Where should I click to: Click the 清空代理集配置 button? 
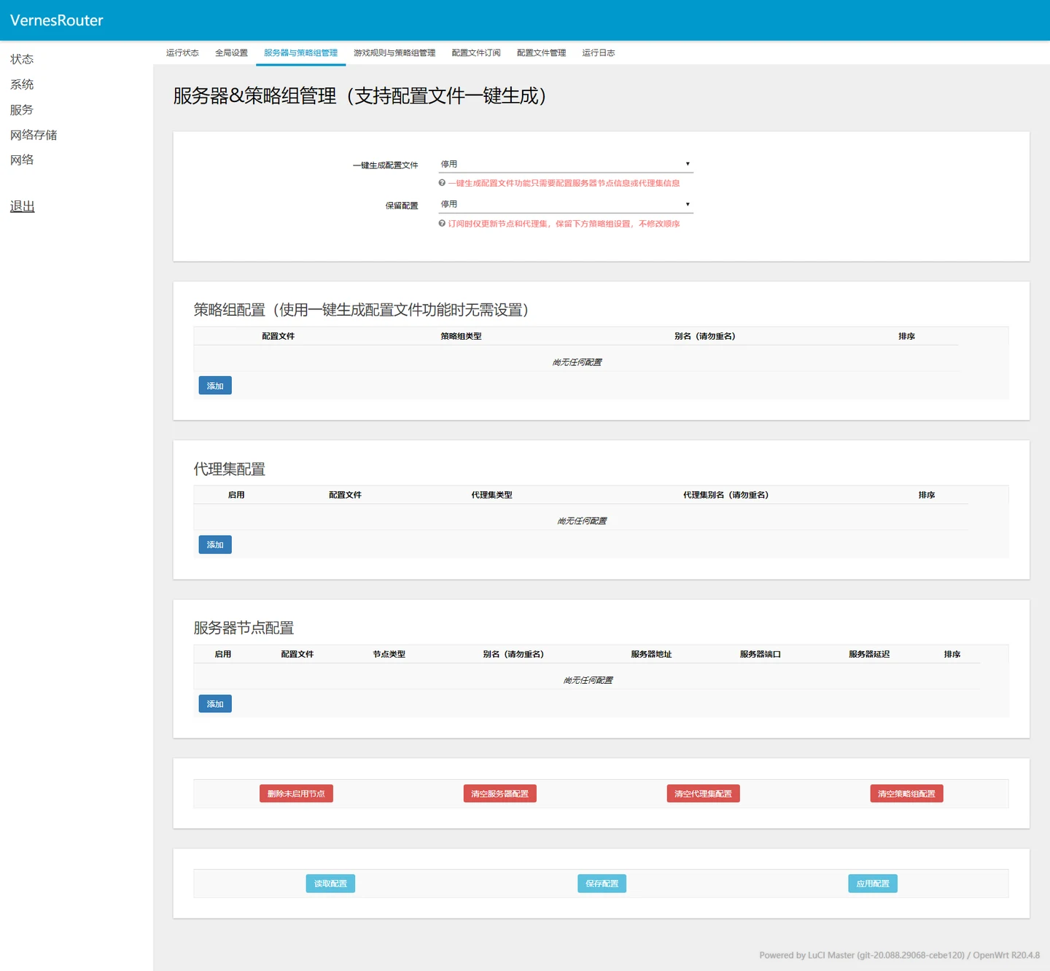tap(704, 794)
